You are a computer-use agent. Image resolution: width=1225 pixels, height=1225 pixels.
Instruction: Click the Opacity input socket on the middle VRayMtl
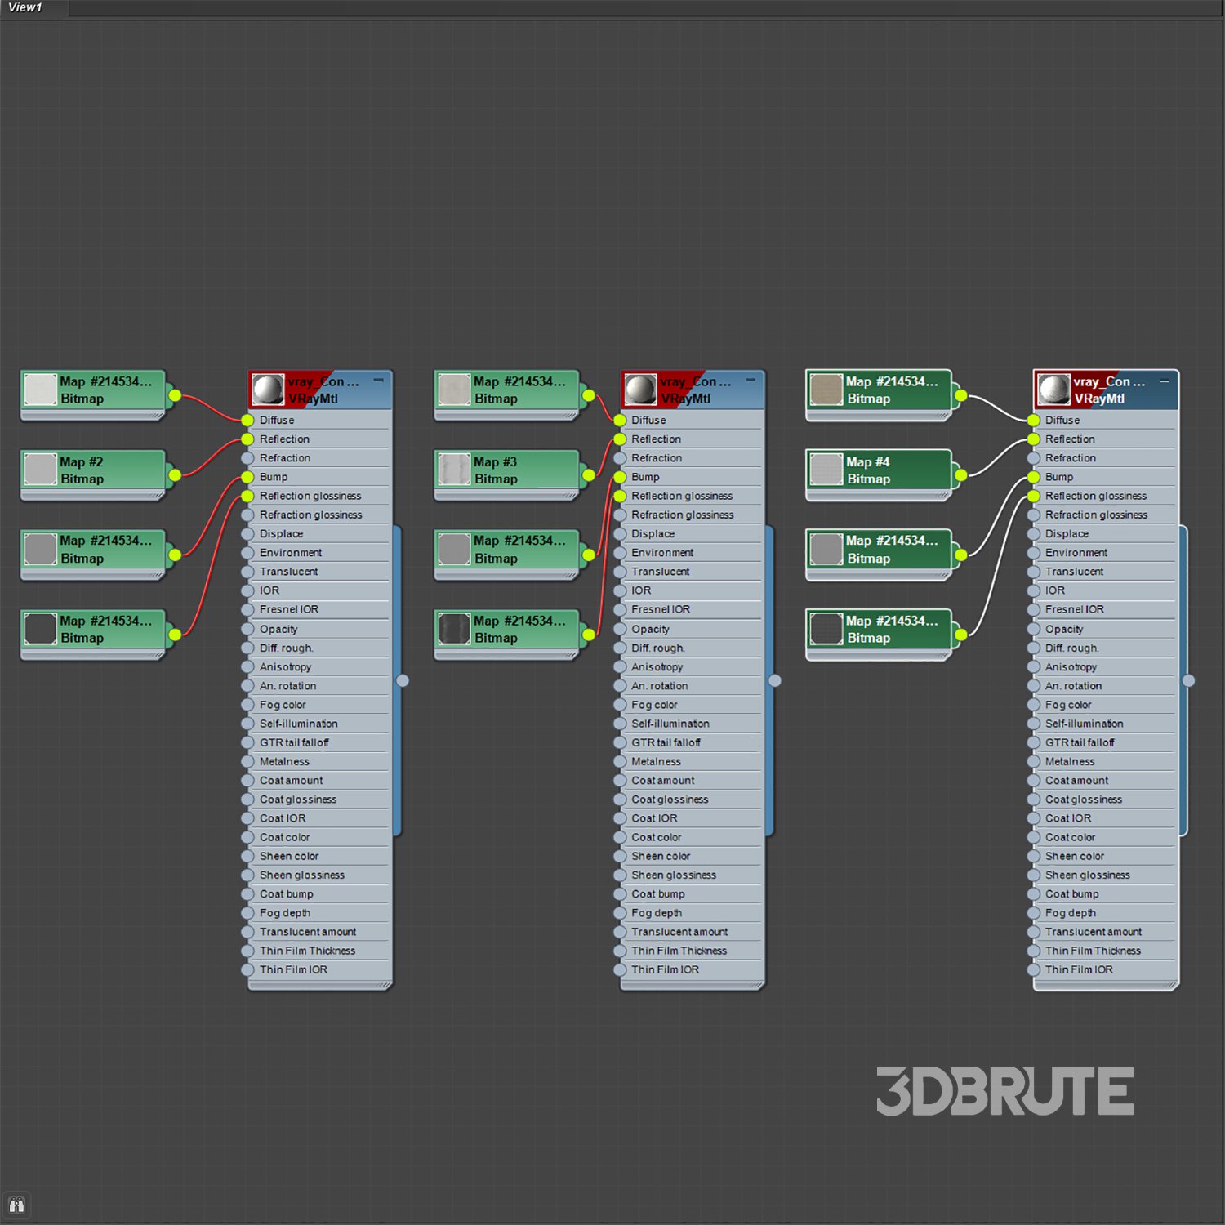pyautogui.click(x=620, y=629)
